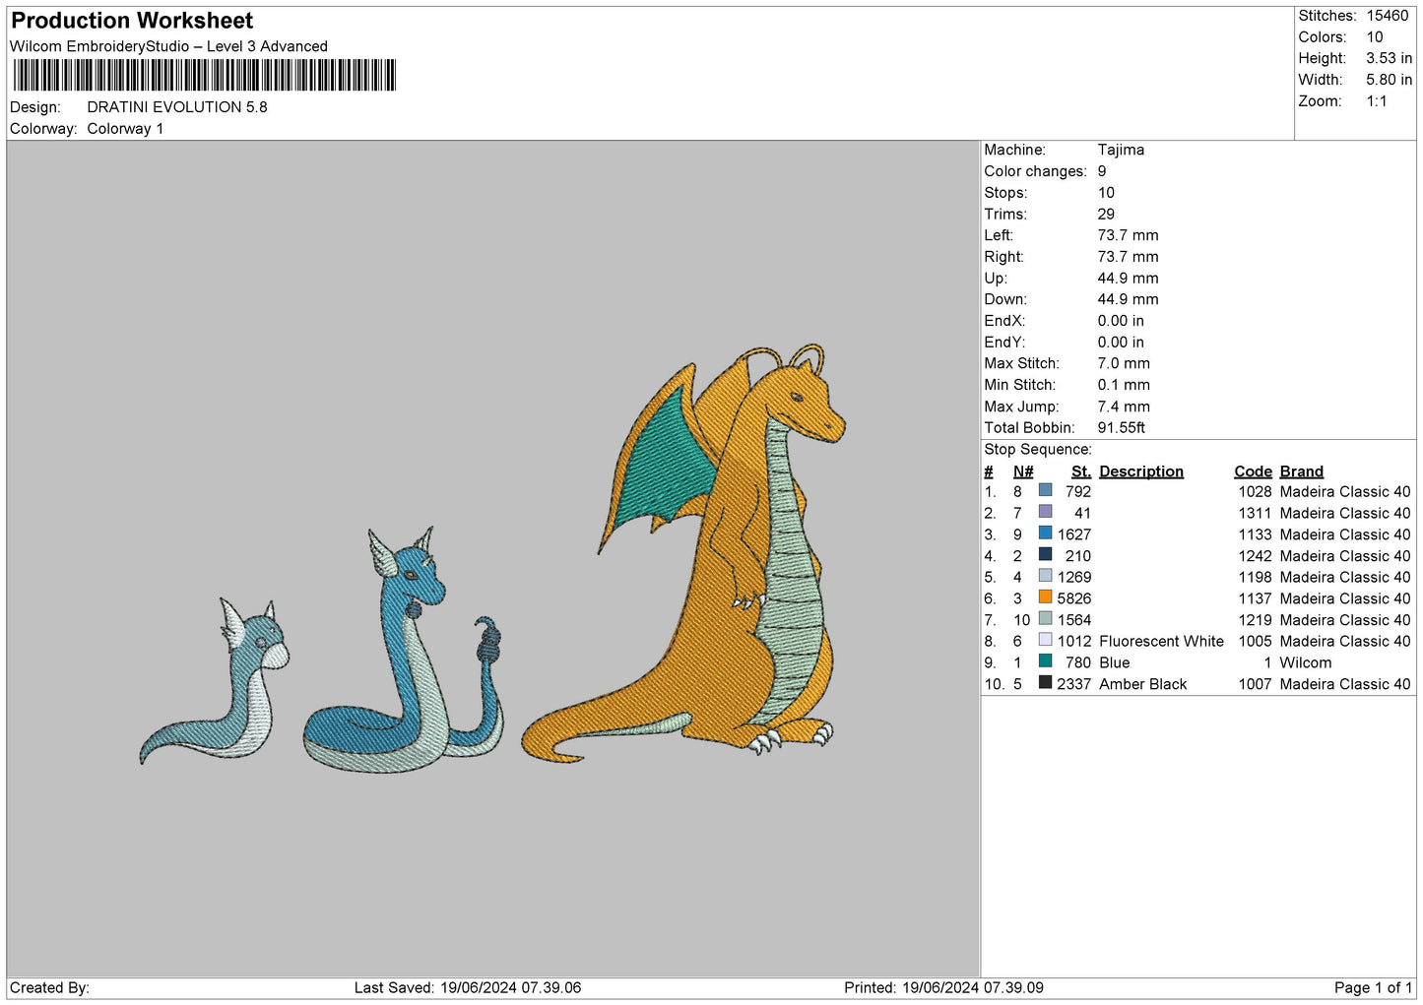Click the Colors value 10 in header
Image resolution: width=1423 pixels, height=1005 pixels.
point(1375,37)
